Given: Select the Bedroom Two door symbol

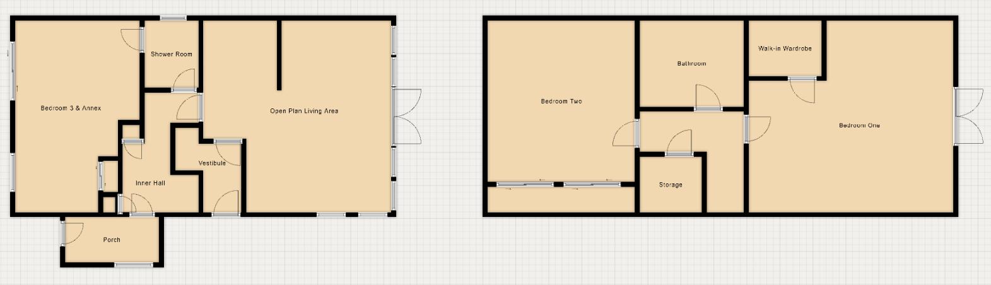Looking at the screenshot, I should tap(626, 134).
